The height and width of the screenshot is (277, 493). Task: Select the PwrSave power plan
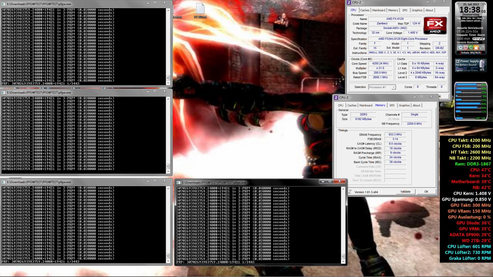tap(475, 70)
